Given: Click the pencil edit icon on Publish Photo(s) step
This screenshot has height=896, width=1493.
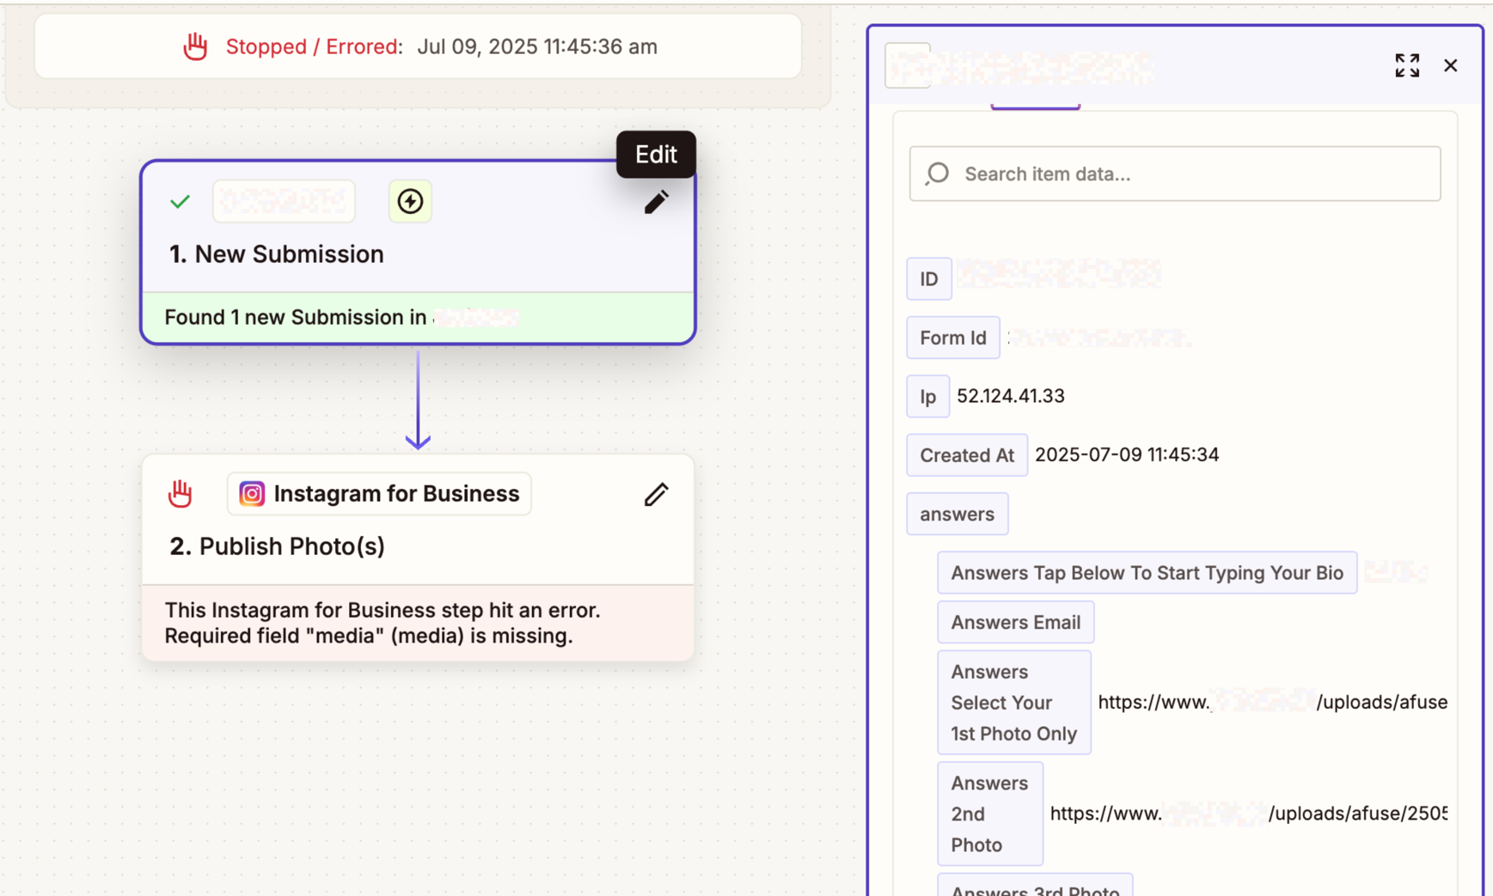Looking at the screenshot, I should click(656, 494).
